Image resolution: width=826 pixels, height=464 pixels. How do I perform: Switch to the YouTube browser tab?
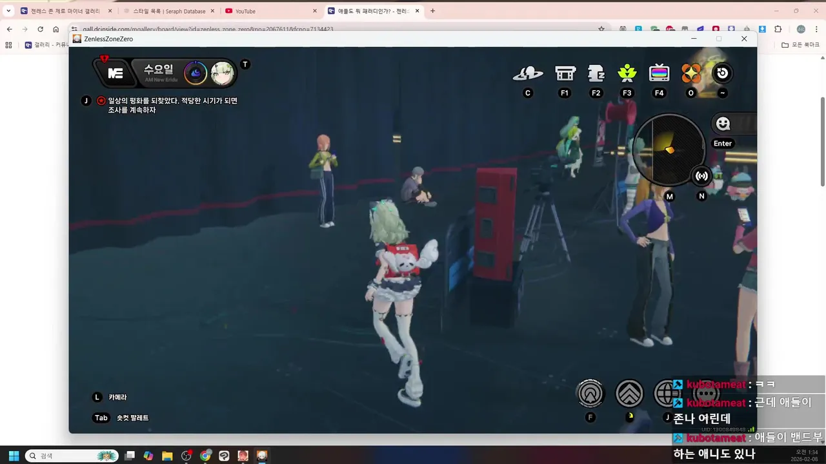270,11
